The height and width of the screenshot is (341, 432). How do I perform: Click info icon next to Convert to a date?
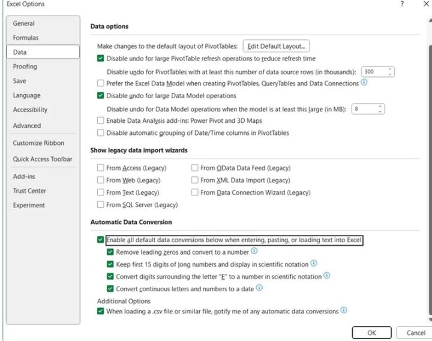pos(259,288)
